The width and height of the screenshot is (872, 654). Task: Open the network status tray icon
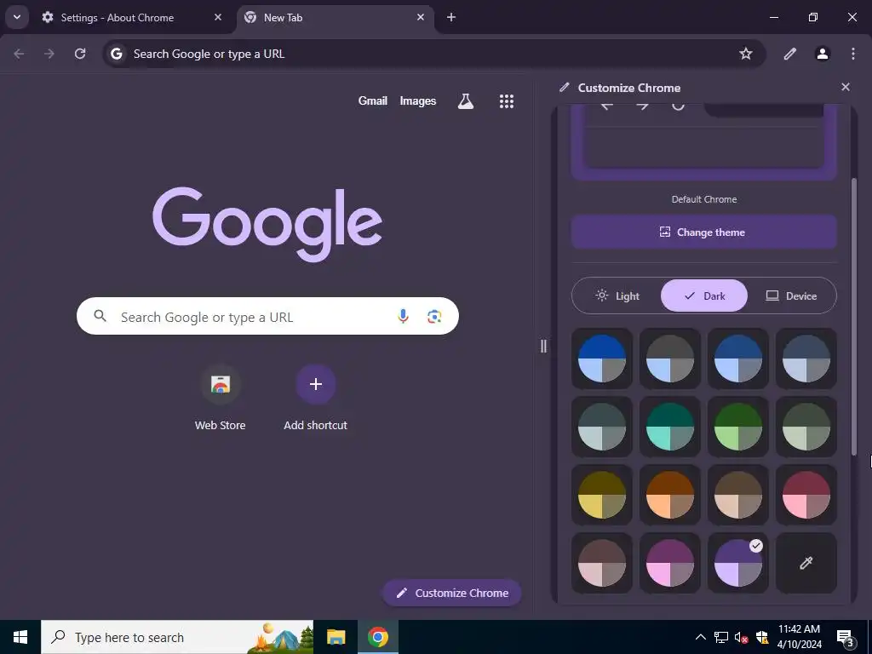[x=721, y=637]
